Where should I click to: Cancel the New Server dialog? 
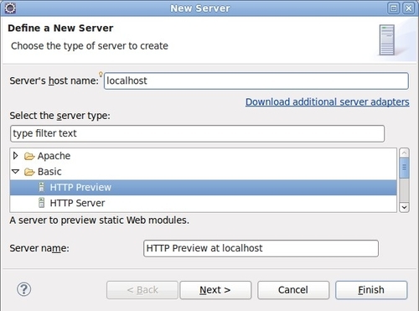pyautogui.click(x=293, y=290)
